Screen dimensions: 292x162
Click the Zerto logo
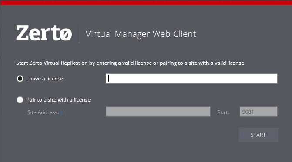44,33
